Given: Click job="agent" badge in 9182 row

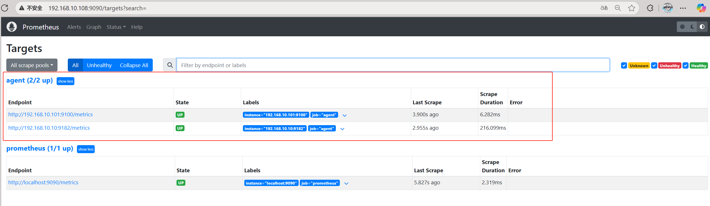Looking at the screenshot, I should 322,129.
